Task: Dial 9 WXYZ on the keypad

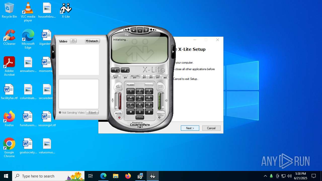Action: pyautogui.click(x=149, y=105)
